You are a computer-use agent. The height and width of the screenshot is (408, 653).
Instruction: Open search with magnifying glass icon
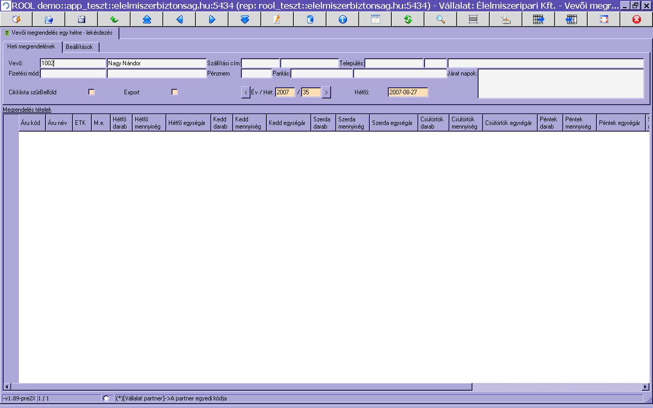pos(441,19)
